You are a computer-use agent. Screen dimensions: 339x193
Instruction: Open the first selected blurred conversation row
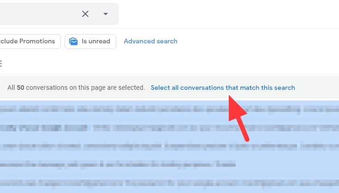tap(170, 109)
